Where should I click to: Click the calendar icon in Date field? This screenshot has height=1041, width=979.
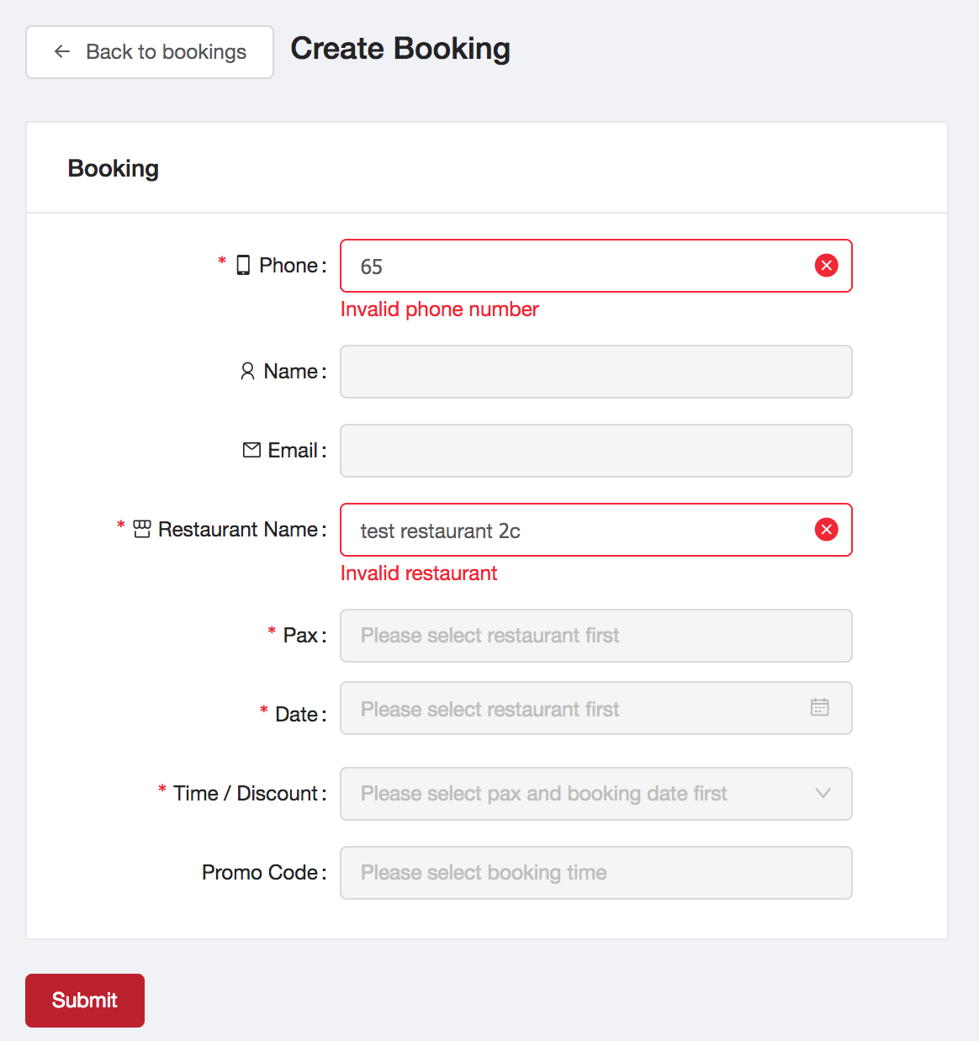[x=820, y=707]
